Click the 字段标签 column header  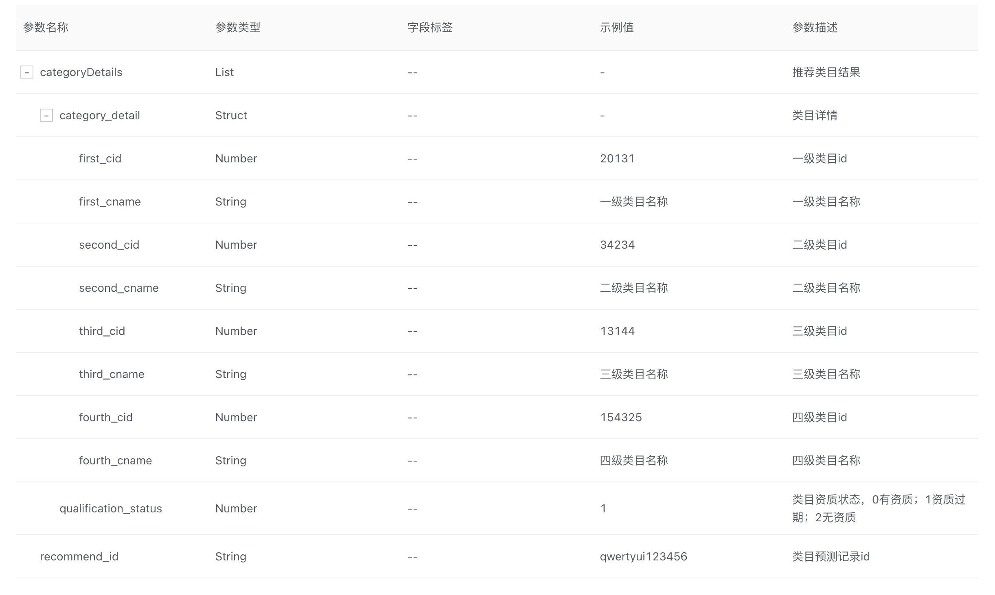coord(430,28)
